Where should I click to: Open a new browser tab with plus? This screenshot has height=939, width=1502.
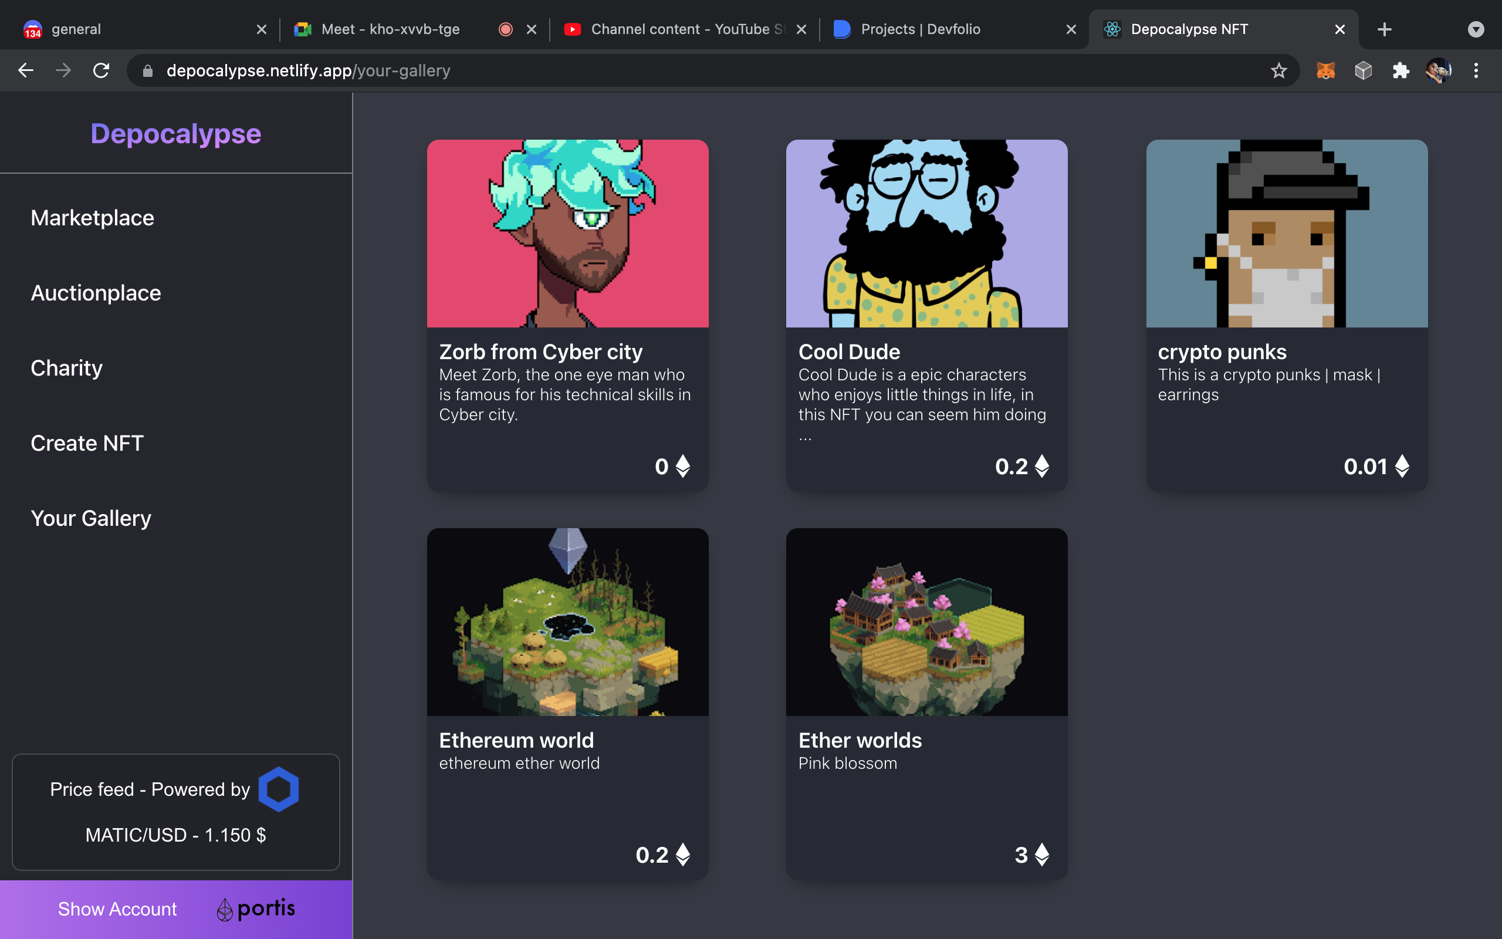pos(1384,29)
